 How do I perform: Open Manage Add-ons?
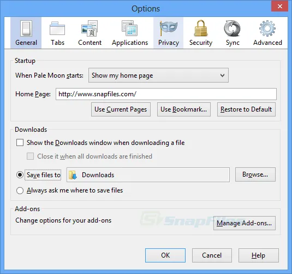(245, 223)
